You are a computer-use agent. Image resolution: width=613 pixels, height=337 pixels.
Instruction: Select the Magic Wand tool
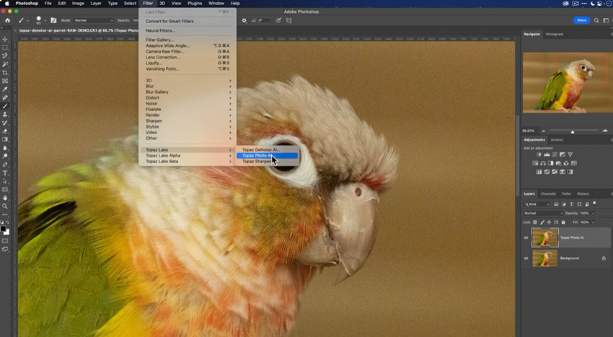5,64
